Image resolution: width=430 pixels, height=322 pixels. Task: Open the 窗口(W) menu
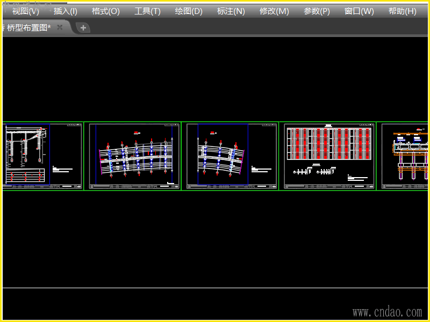(x=359, y=11)
